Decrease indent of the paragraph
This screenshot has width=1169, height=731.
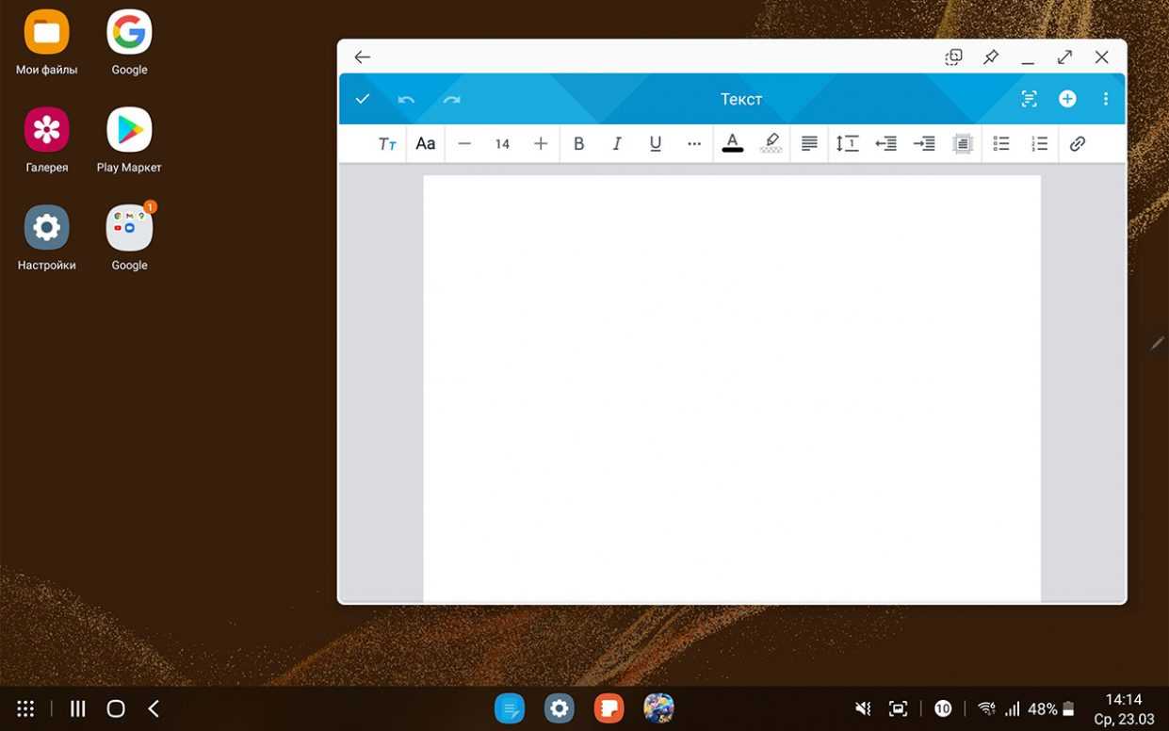tap(885, 144)
